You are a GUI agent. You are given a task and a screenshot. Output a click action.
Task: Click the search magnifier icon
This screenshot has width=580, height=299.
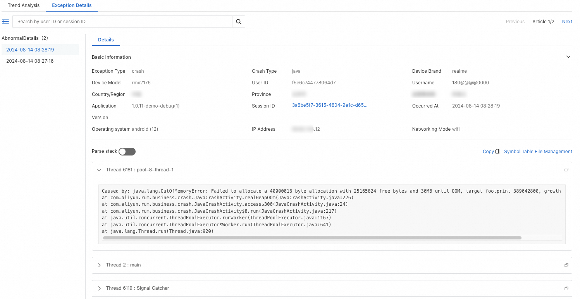tap(239, 22)
